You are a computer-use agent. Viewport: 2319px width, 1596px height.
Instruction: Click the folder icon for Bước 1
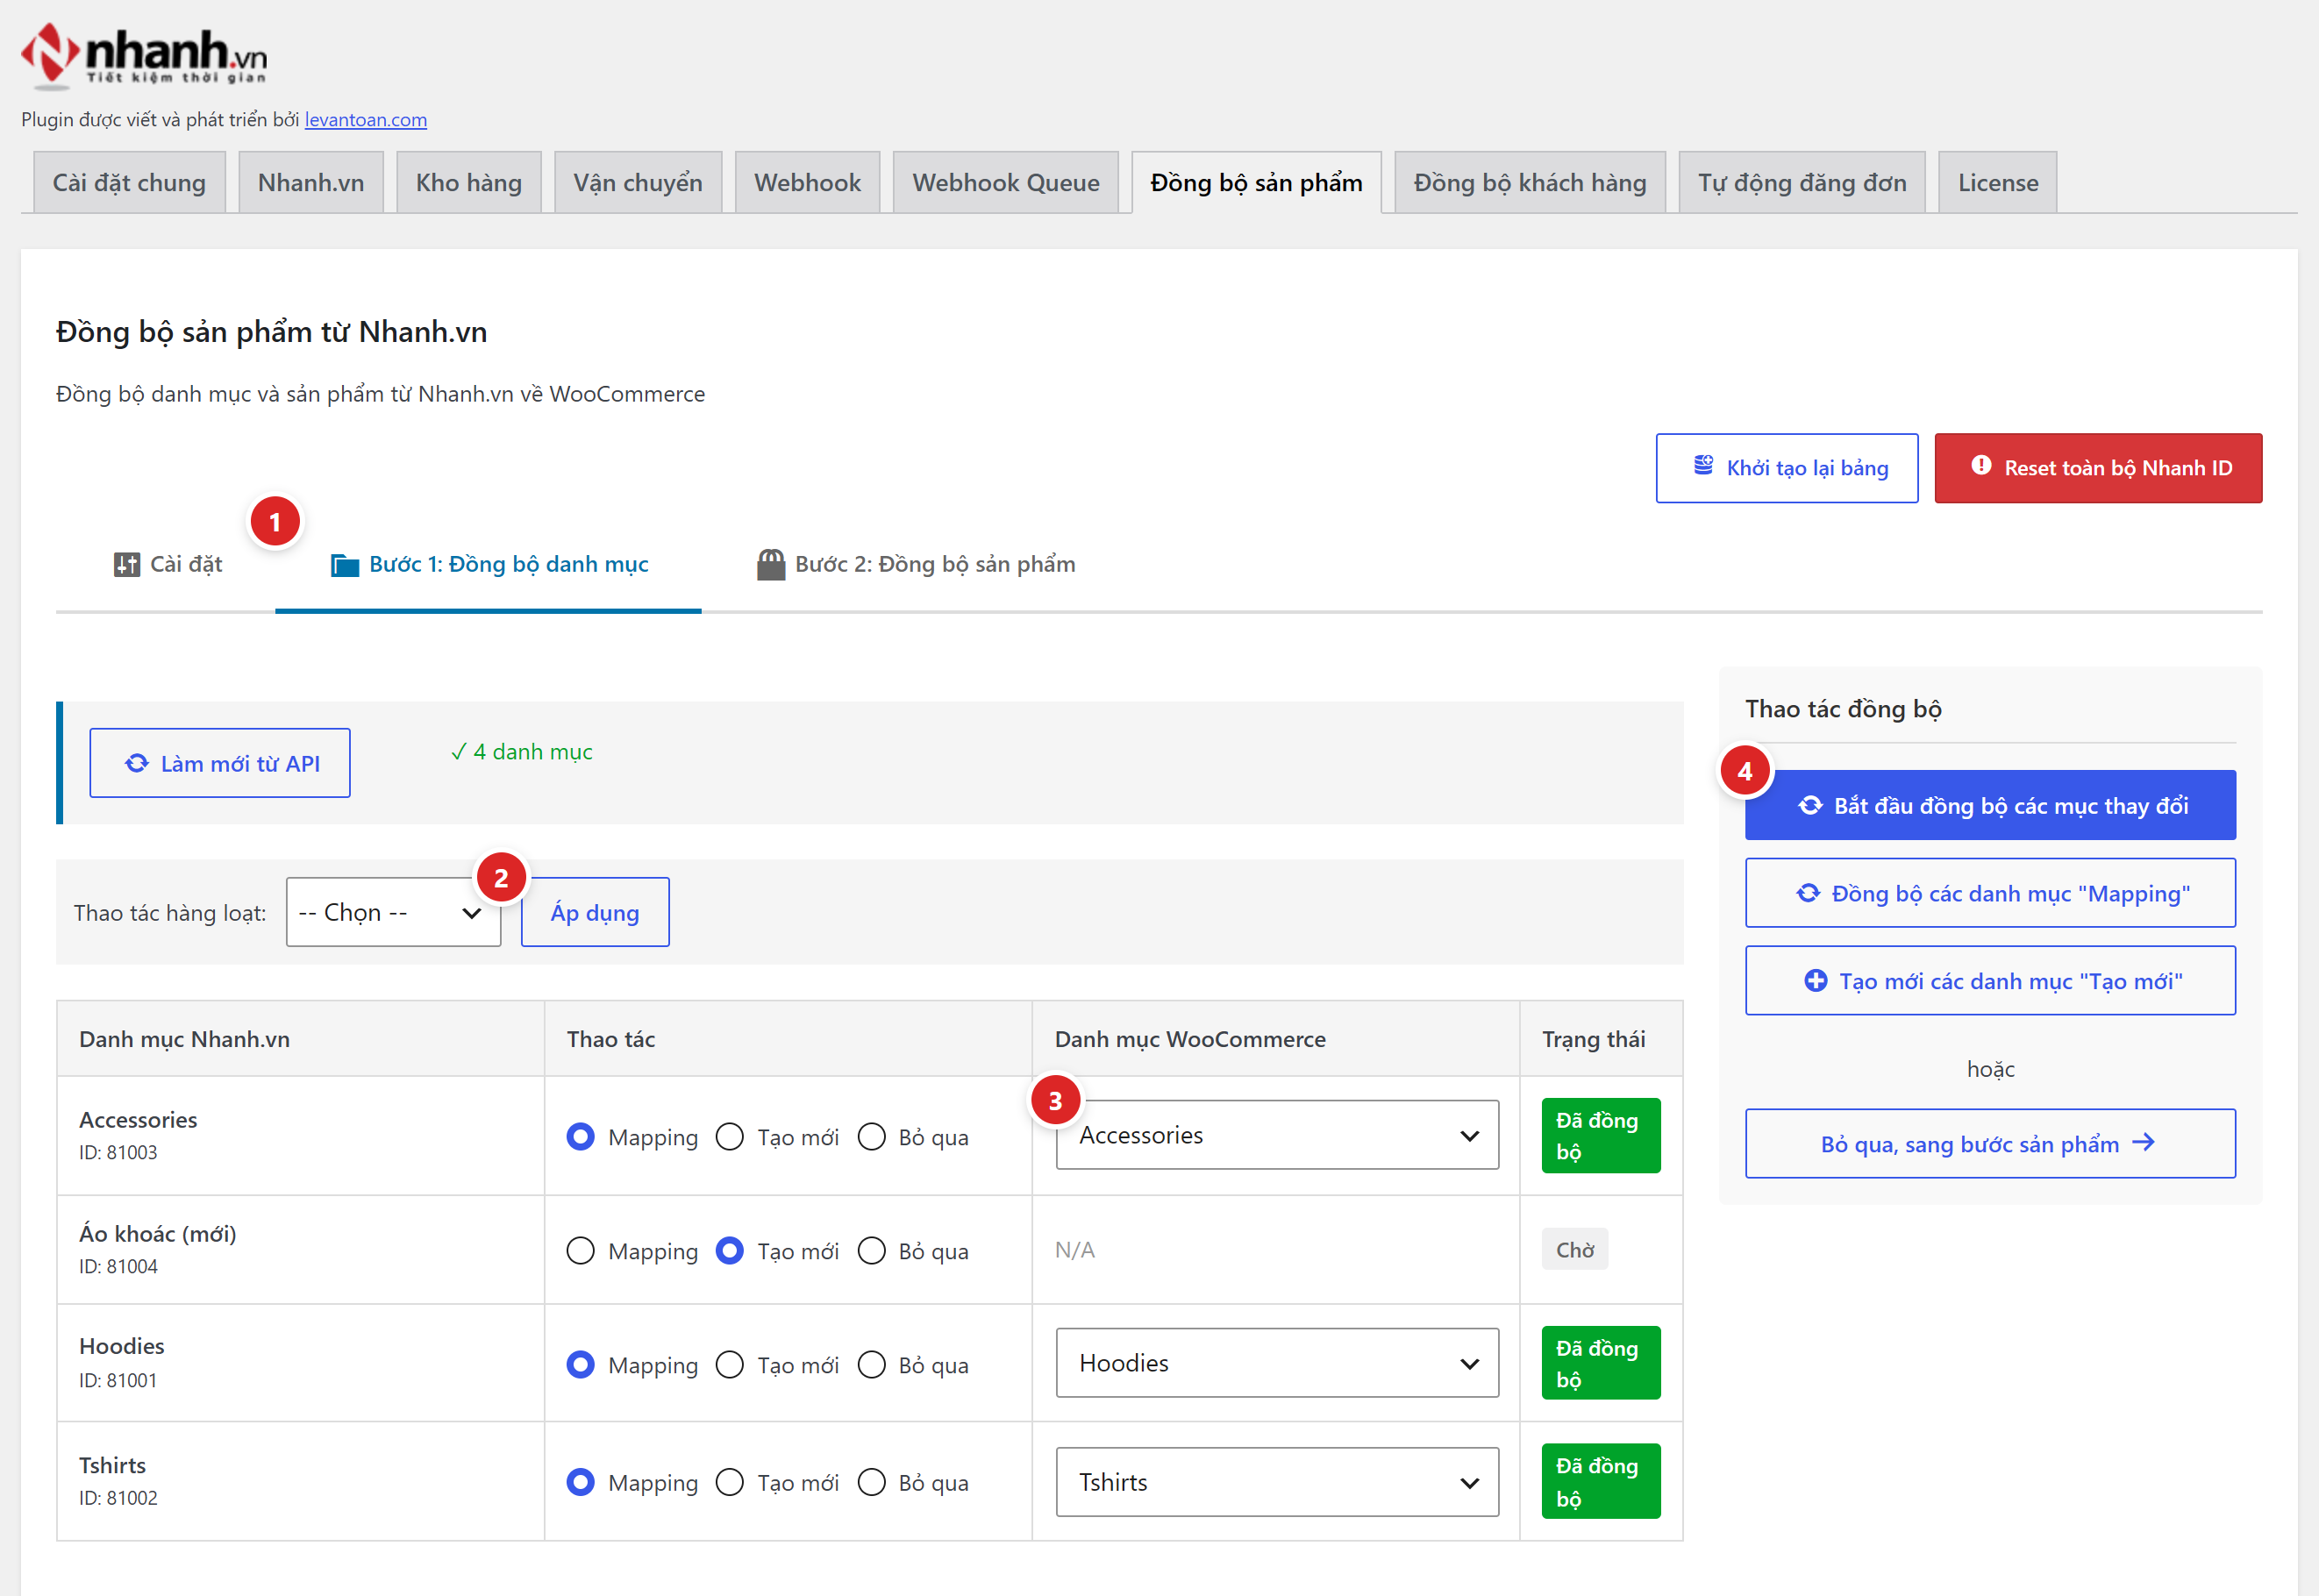(x=345, y=565)
